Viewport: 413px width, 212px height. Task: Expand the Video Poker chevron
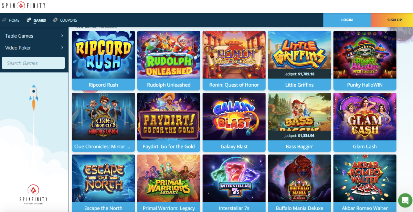tap(62, 48)
